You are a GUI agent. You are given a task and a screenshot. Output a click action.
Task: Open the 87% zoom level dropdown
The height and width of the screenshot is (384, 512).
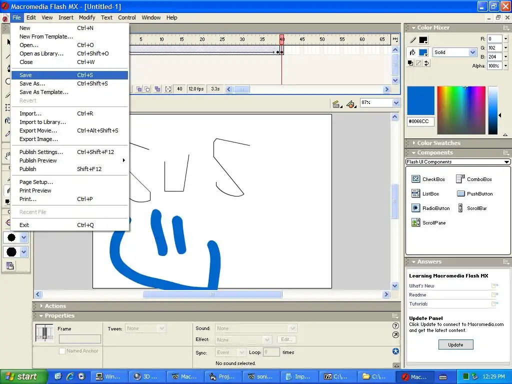[x=396, y=103]
